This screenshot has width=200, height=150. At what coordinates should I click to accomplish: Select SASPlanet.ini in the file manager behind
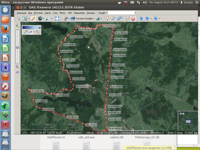[56, 137]
